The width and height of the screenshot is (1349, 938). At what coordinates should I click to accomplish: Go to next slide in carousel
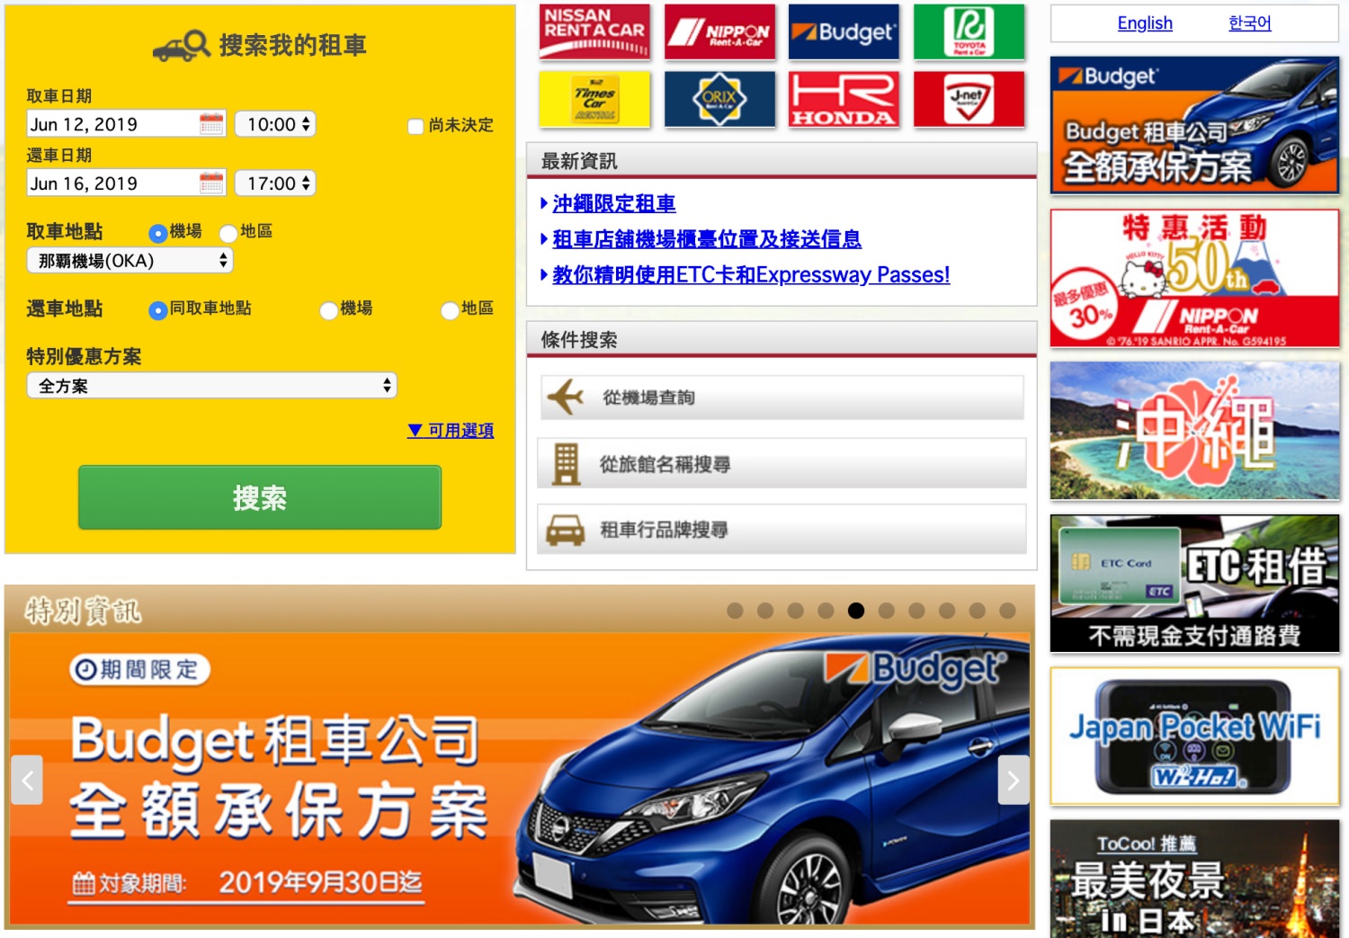click(x=1014, y=780)
